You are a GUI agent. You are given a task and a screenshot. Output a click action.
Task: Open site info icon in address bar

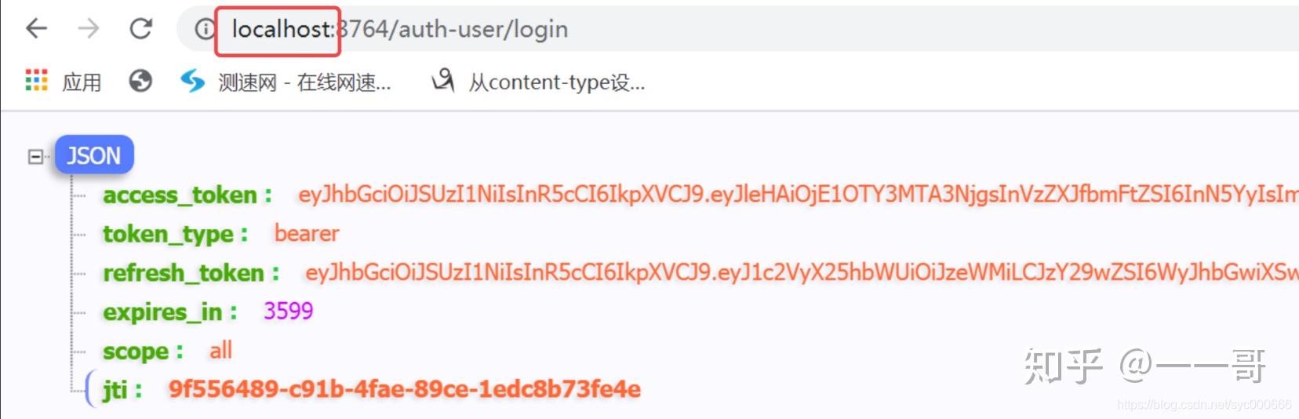pyautogui.click(x=204, y=29)
